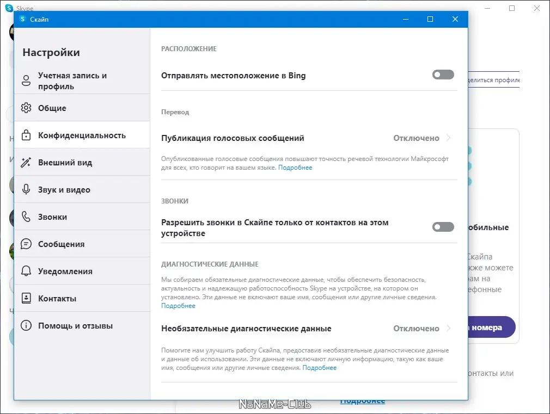The image size is (550, 414).
Task: Open Подробнее link about voice message publication
Action: pos(295,168)
